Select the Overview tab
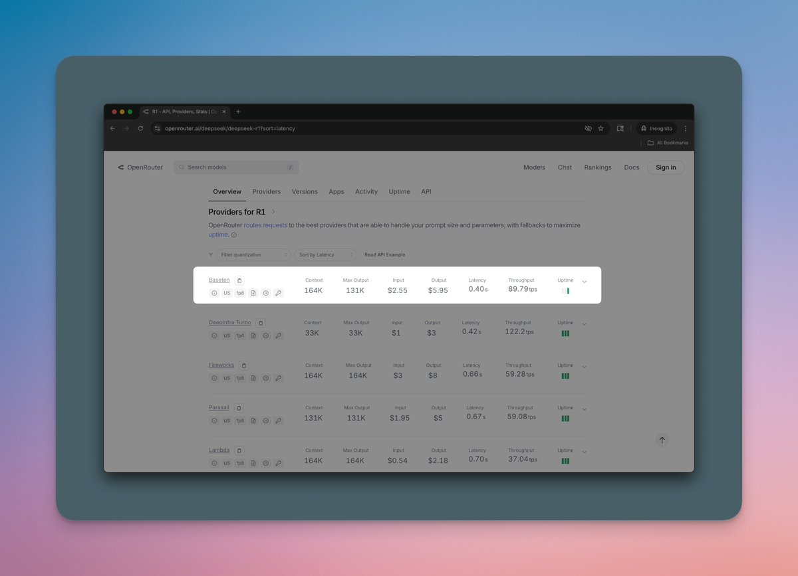 227,191
